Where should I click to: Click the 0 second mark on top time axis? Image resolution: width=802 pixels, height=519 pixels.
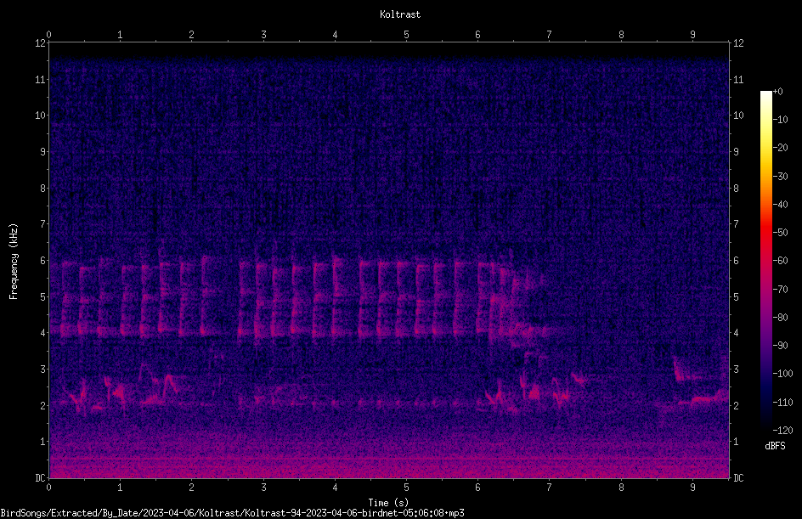point(48,34)
